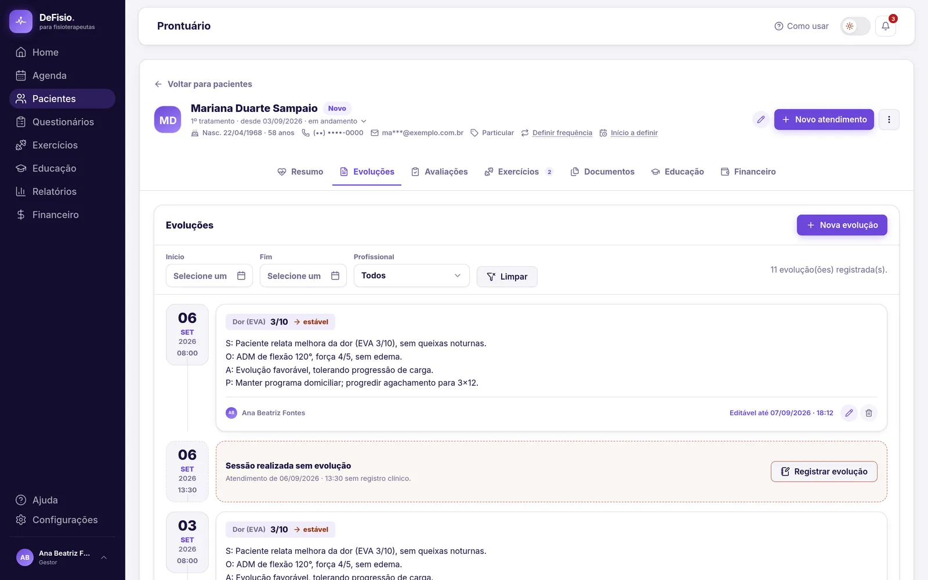
Task: Toggle the light/dark theme switch
Action: coord(855,26)
